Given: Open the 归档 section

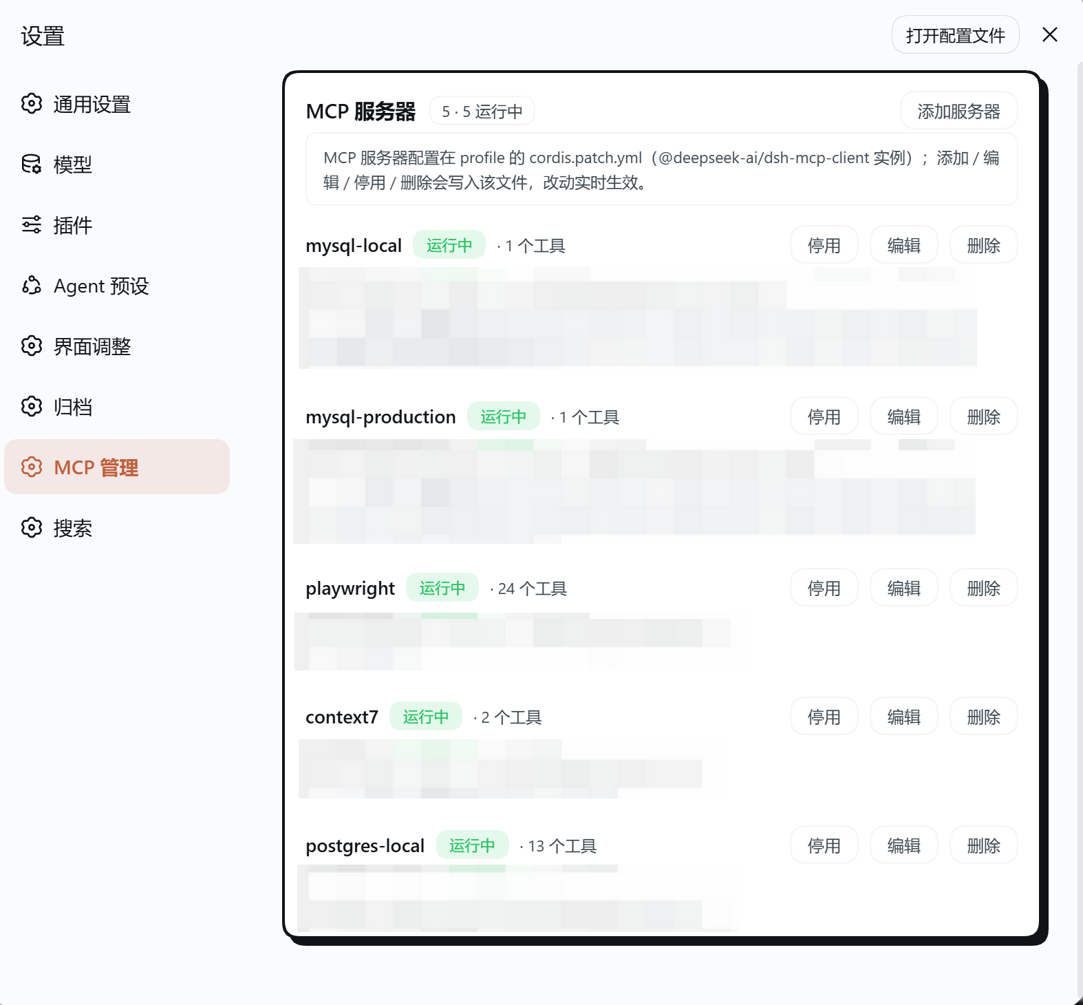Looking at the screenshot, I should pos(117,407).
